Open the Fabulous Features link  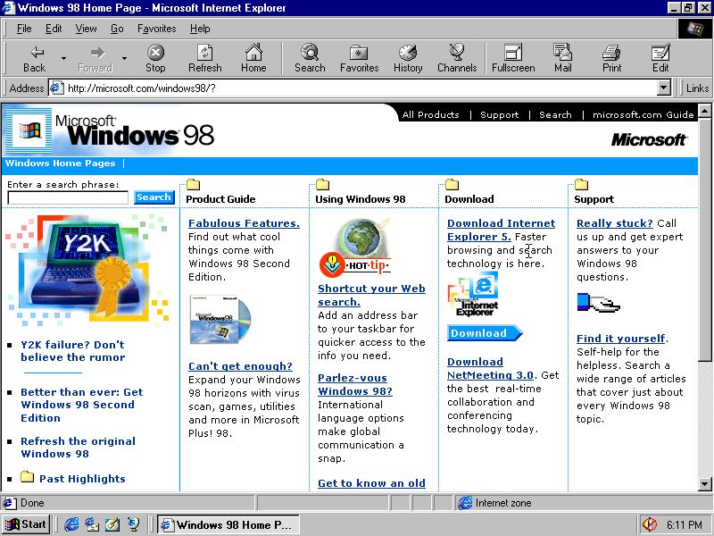(244, 223)
